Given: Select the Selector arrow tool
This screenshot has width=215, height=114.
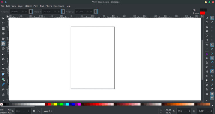Looking at the screenshot, I should point(3,18).
